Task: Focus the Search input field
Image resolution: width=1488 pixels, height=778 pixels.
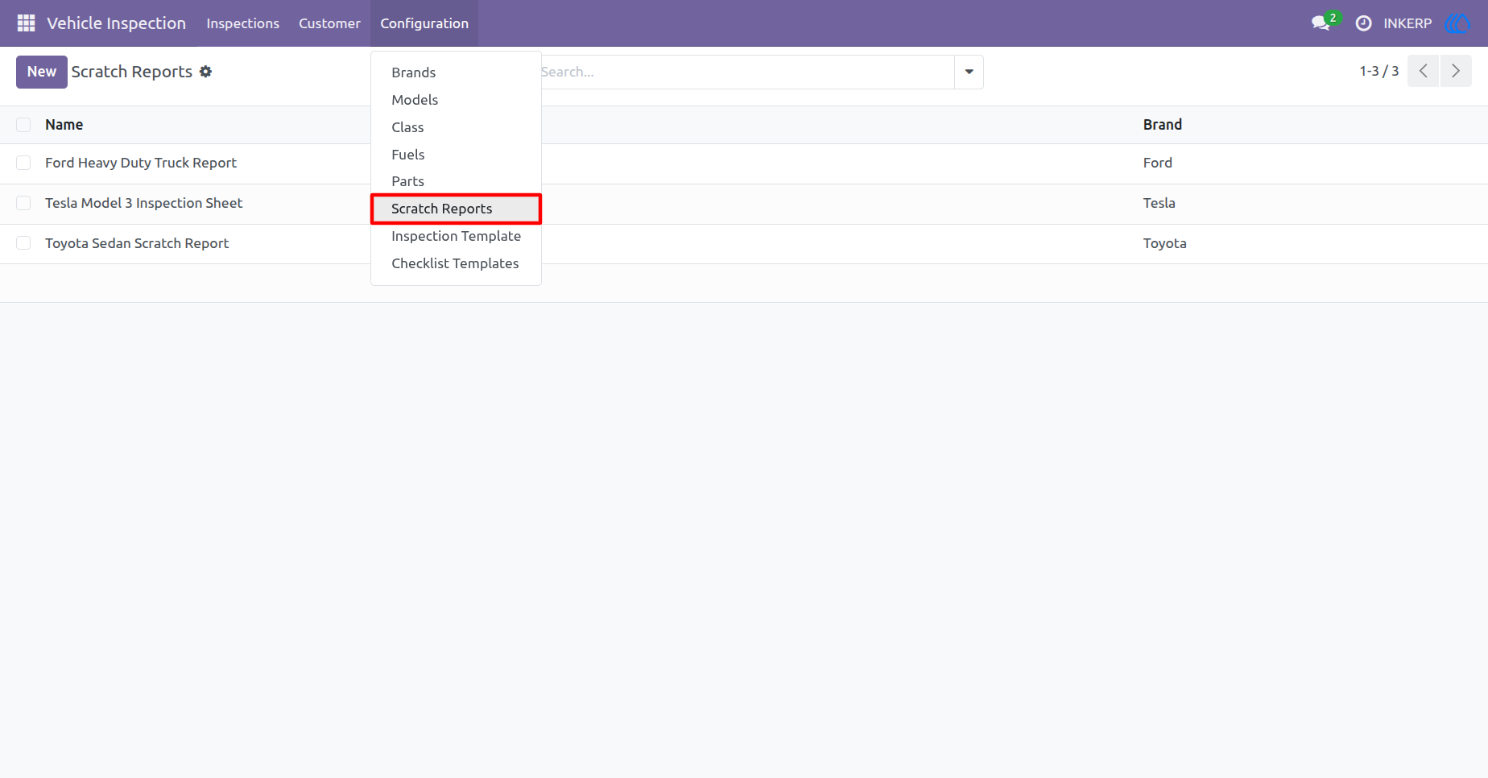Action: pyautogui.click(x=746, y=72)
